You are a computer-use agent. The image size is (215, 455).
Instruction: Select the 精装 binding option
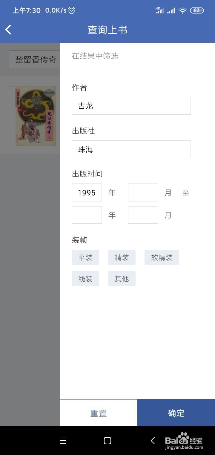[x=122, y=257]
